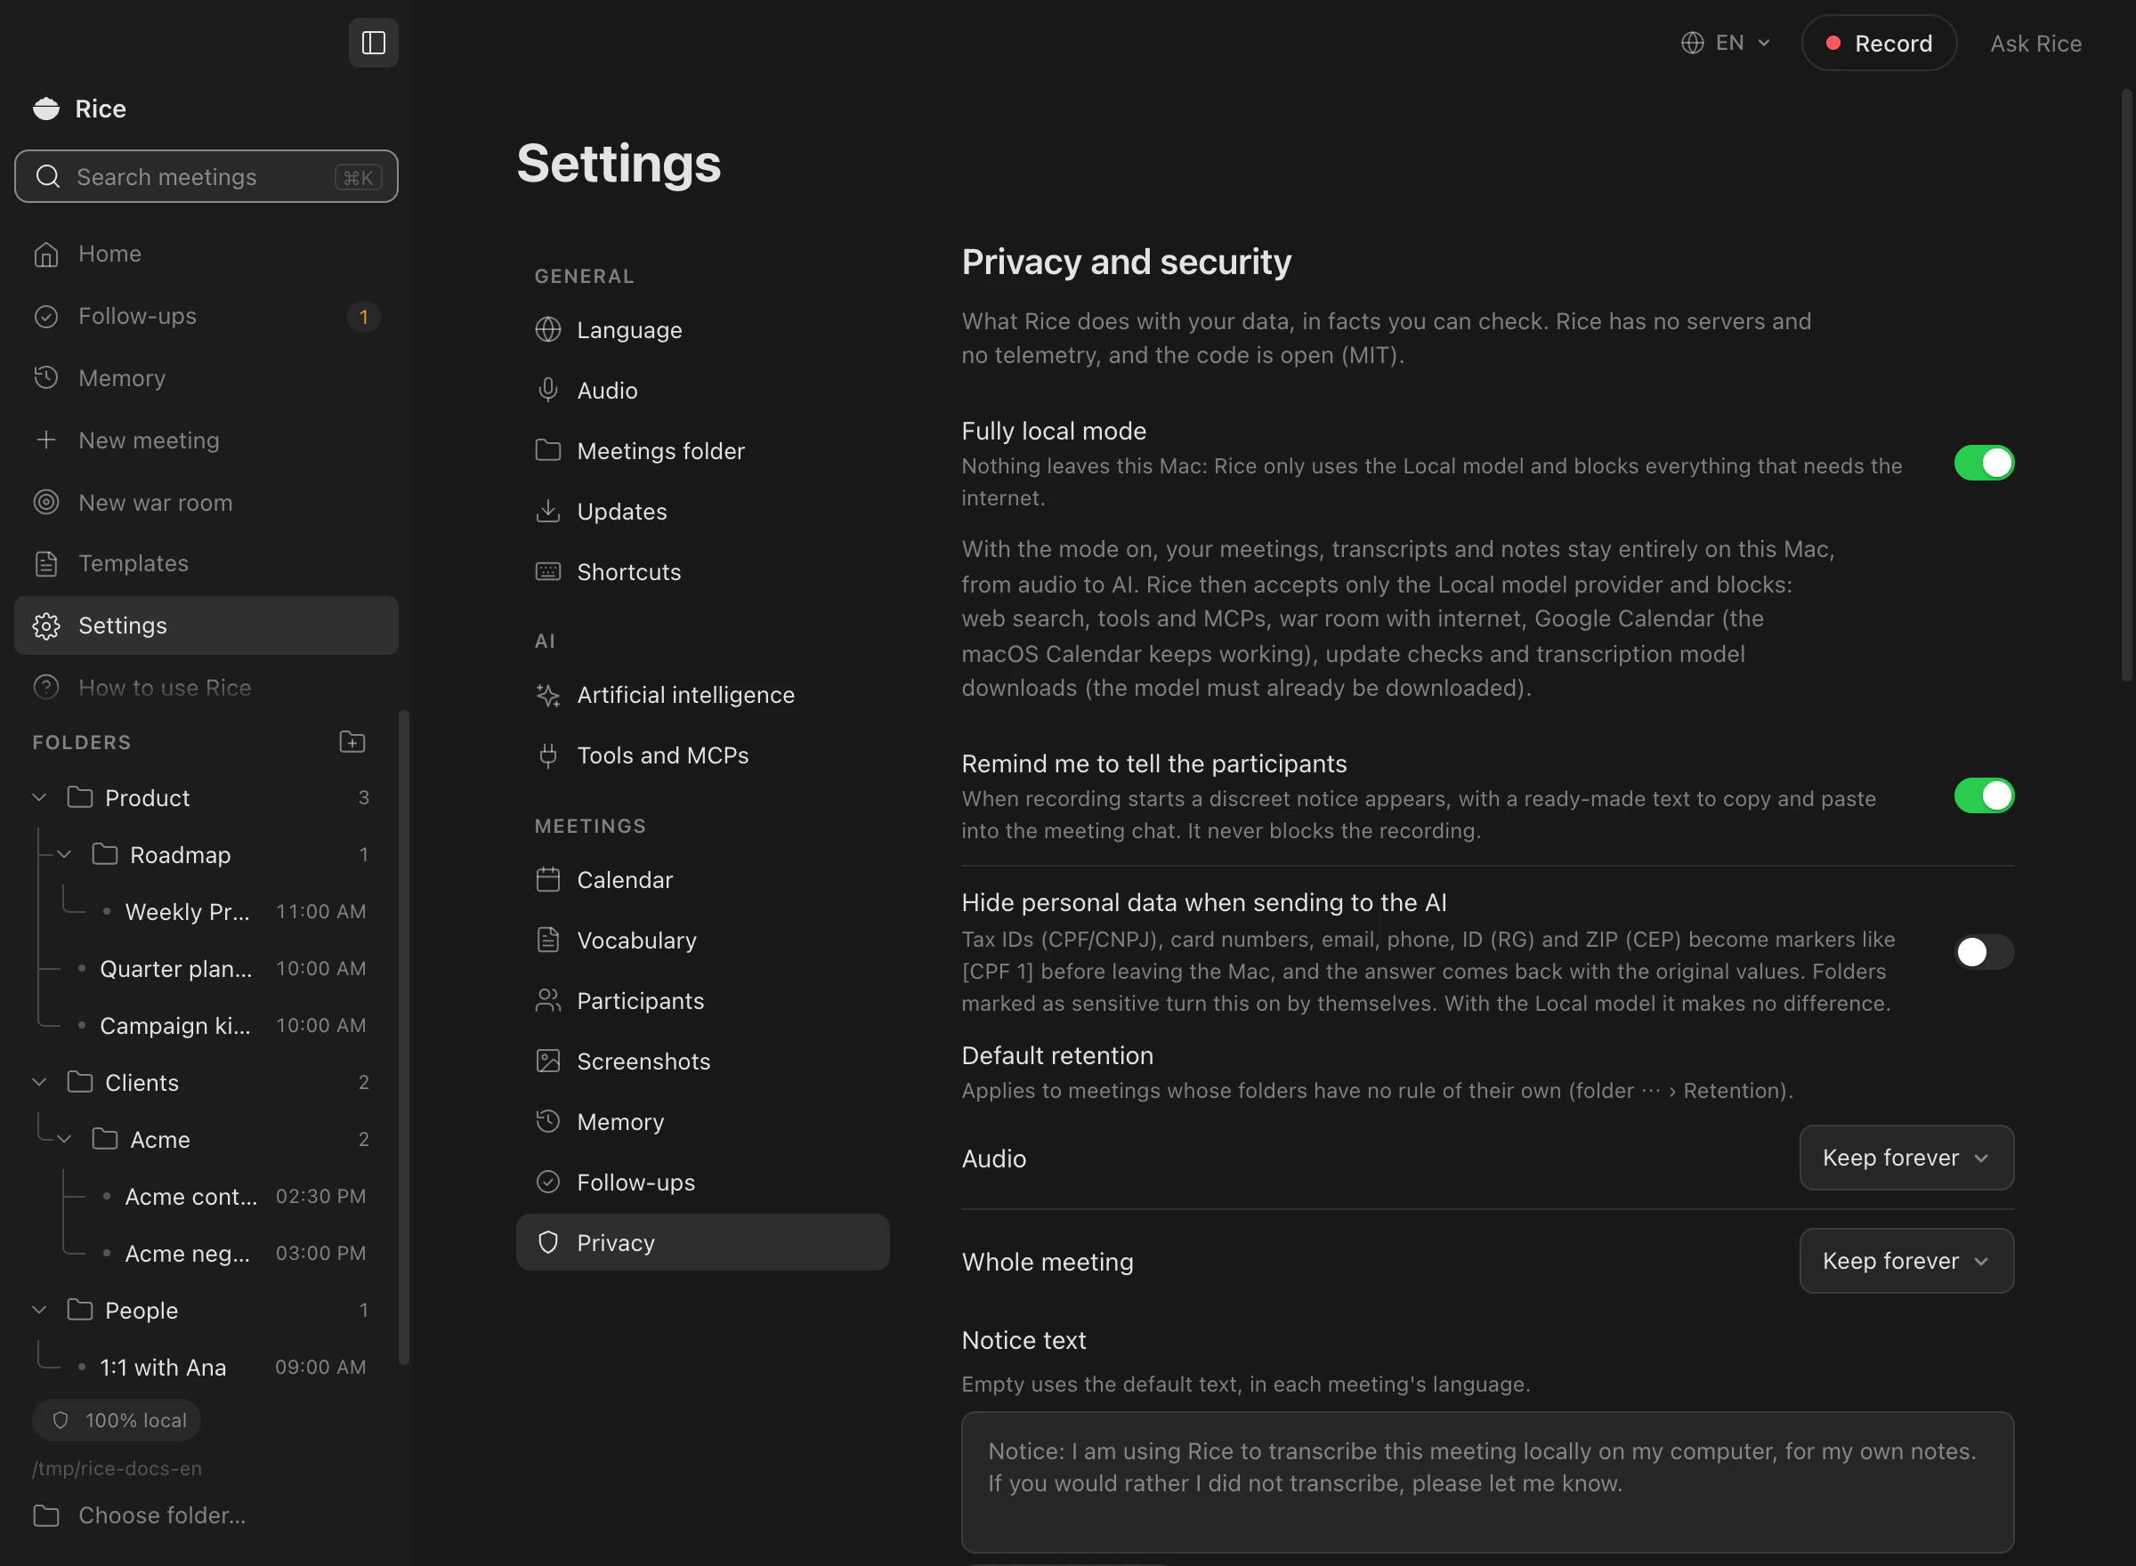Screen dimensions: 2136x1566
Task: Click the magnifier icon in search box
Action: (47, 176)
